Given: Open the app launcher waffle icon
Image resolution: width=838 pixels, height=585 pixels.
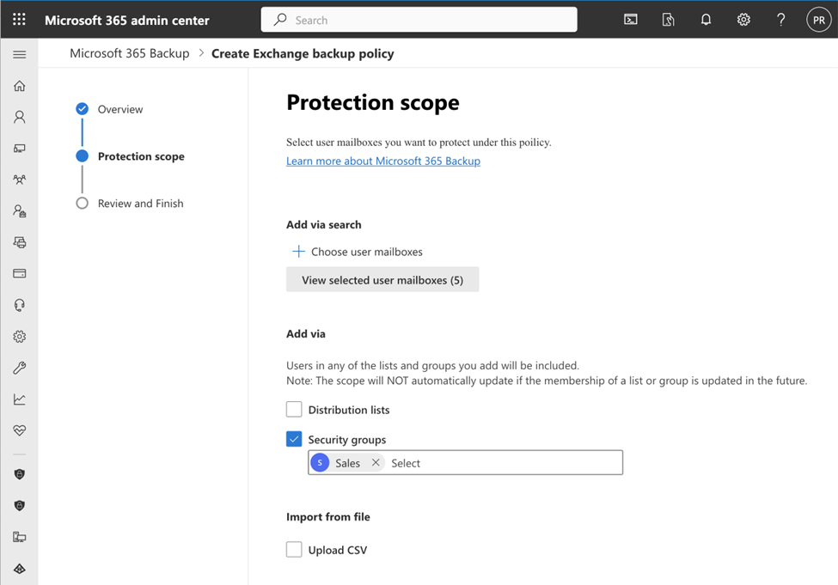Looking at the screenshot, I should (19, 20).
